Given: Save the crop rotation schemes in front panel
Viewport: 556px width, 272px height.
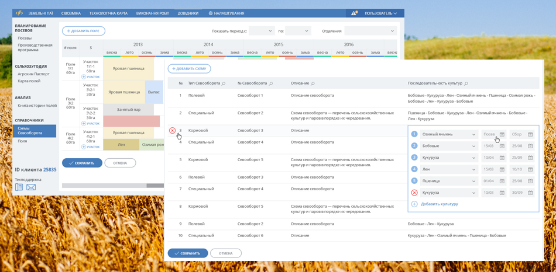Looking at the screenshot, I should tap(188, 253).
